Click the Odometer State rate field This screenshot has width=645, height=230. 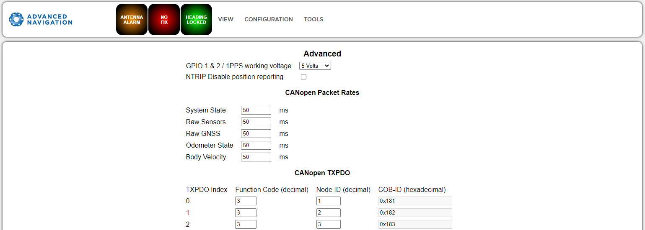pyautogui.click(x=256, y=146)
